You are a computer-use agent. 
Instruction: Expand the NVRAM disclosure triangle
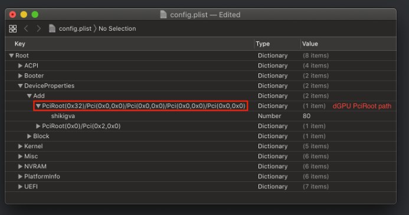[20, 167]
